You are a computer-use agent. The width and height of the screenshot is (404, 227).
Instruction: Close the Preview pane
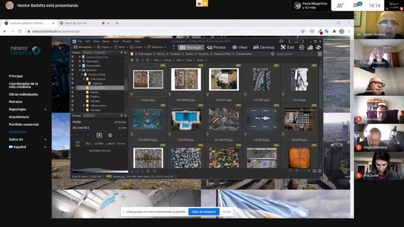pyautogui.click(x=126, y=116)
